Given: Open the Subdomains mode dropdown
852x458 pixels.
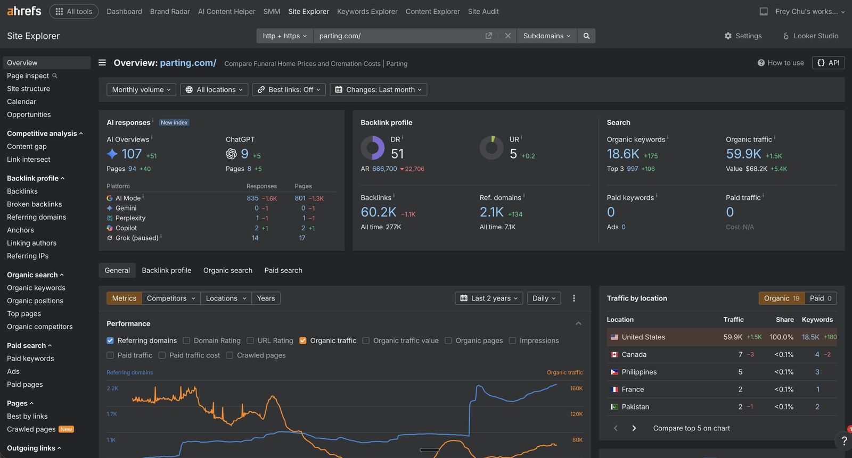Looking at the screenshot, I should pos(547,36).
